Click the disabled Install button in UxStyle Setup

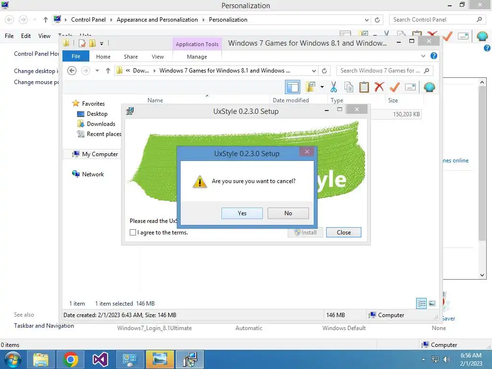tap(305, 232)
